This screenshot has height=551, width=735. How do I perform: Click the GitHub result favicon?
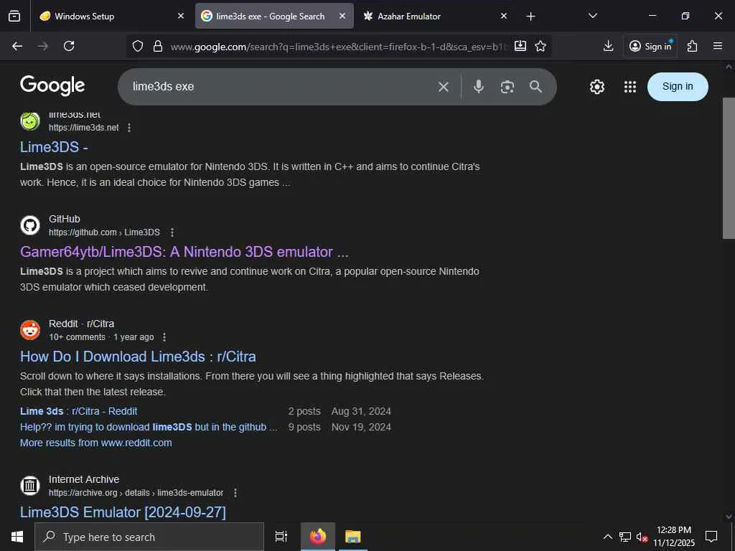point(30,225)
